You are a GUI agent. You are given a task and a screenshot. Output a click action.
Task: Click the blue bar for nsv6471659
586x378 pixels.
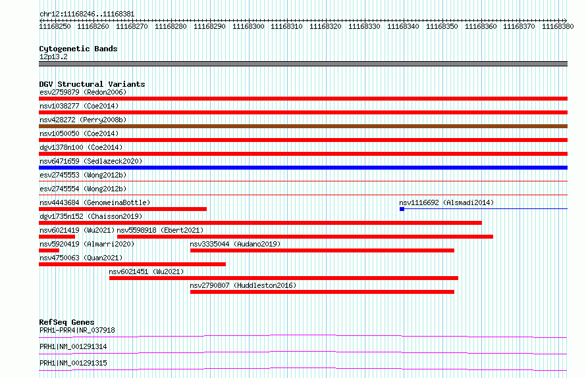click(303, 168)
